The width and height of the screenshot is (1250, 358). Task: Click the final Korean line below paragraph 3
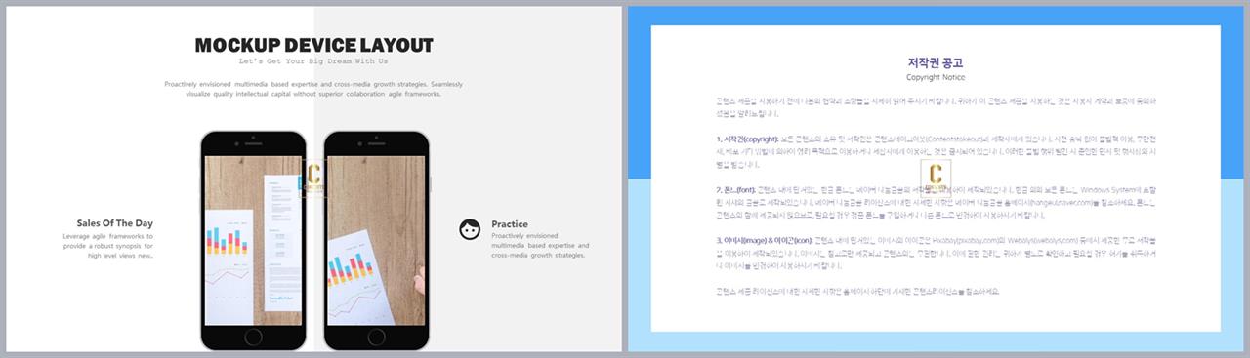point(857,291)
